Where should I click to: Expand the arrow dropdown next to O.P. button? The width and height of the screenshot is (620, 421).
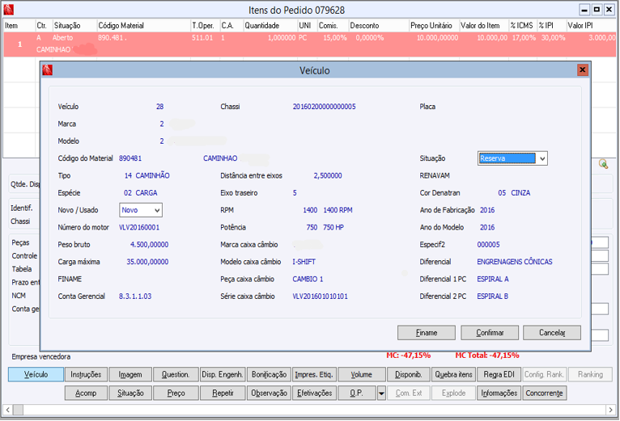(x=381, y=394)
